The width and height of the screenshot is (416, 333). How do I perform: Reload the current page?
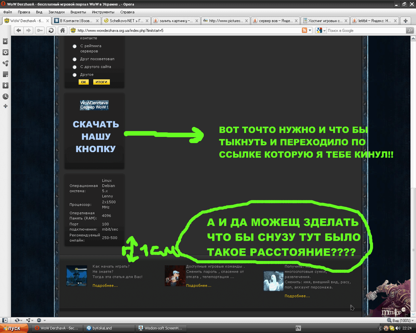(51, 30)
